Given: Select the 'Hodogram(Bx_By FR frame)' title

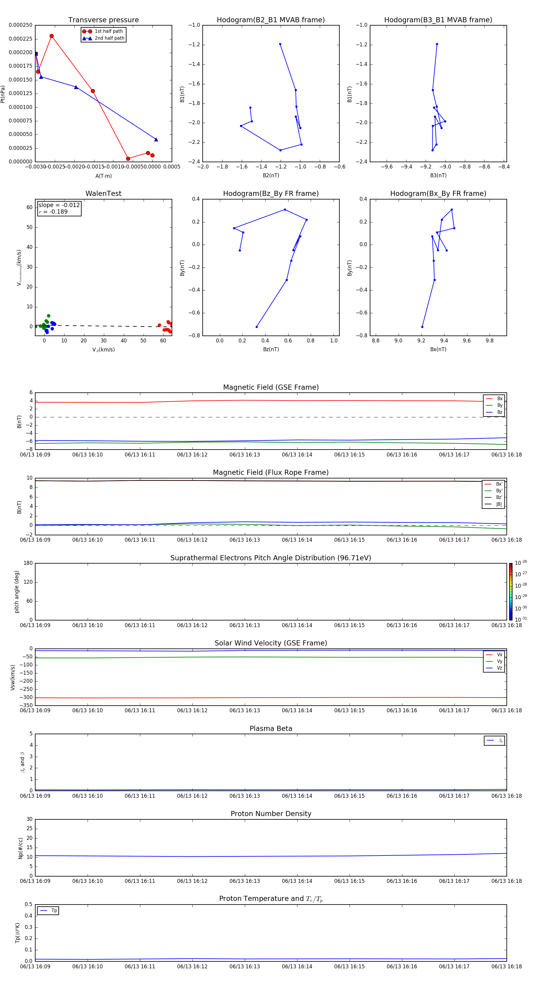Looking at the screenshot, I should point(438,193).
